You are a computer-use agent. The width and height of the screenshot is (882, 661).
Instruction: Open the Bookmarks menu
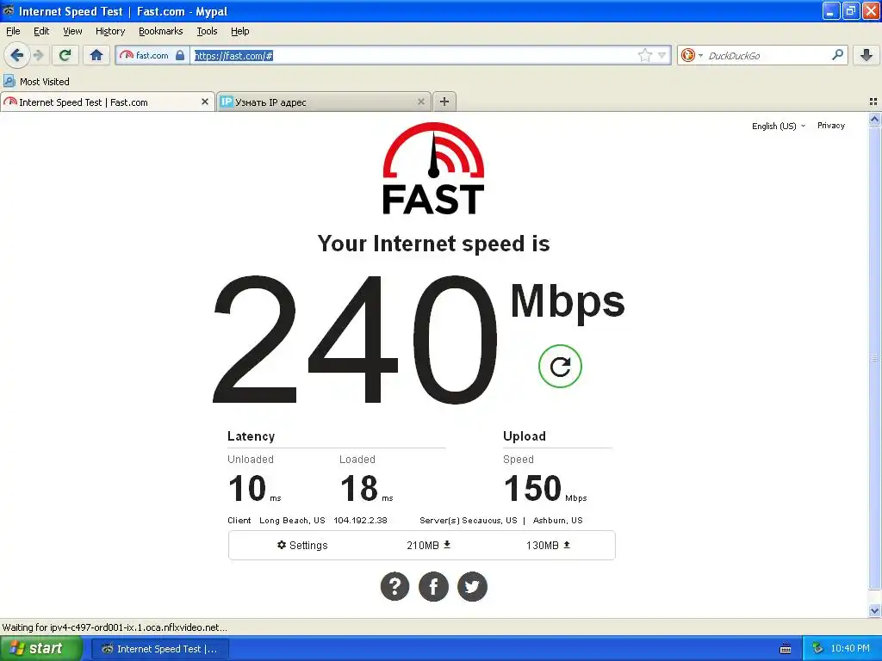pos(161,31)
